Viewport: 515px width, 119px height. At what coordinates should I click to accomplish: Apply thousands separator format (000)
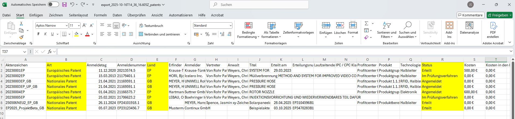coord(214,34)
